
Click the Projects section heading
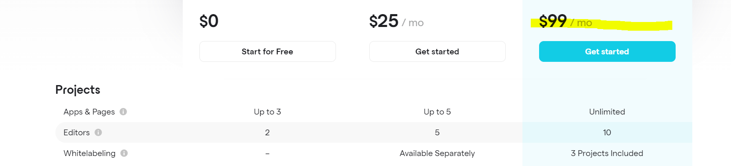pyautogui.click(x=78, y=90)
